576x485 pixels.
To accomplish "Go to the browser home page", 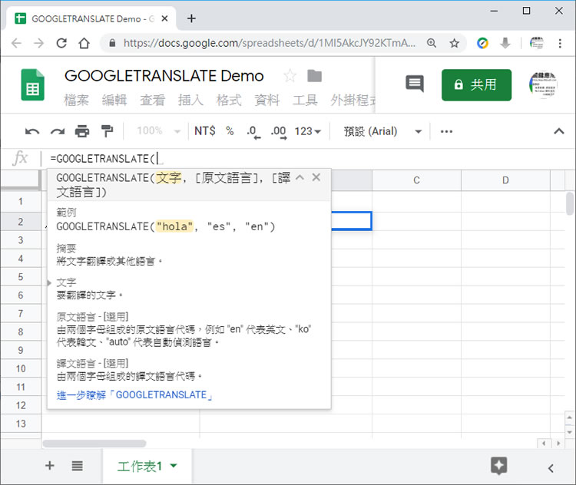I will click(84, 43).
